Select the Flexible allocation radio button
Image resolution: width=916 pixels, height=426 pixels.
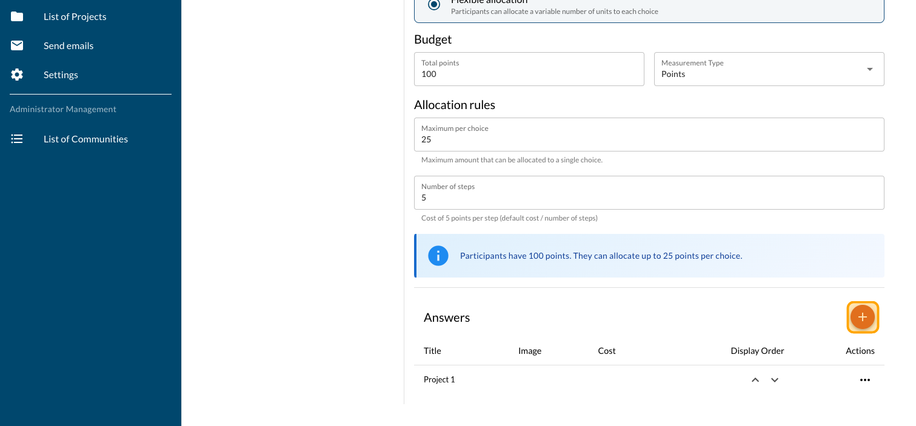click(x=434, y=5)
